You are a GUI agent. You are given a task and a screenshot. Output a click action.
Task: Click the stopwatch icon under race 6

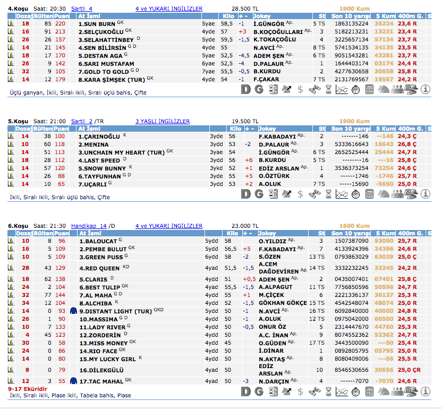point(355,391)
